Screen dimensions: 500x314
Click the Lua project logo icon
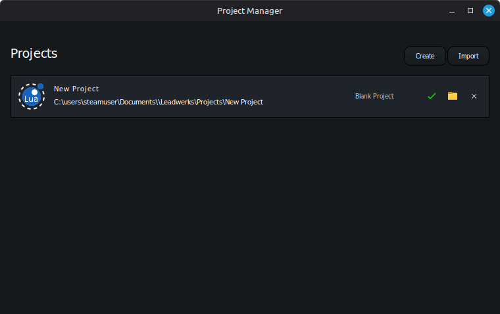tap(31, 97)
